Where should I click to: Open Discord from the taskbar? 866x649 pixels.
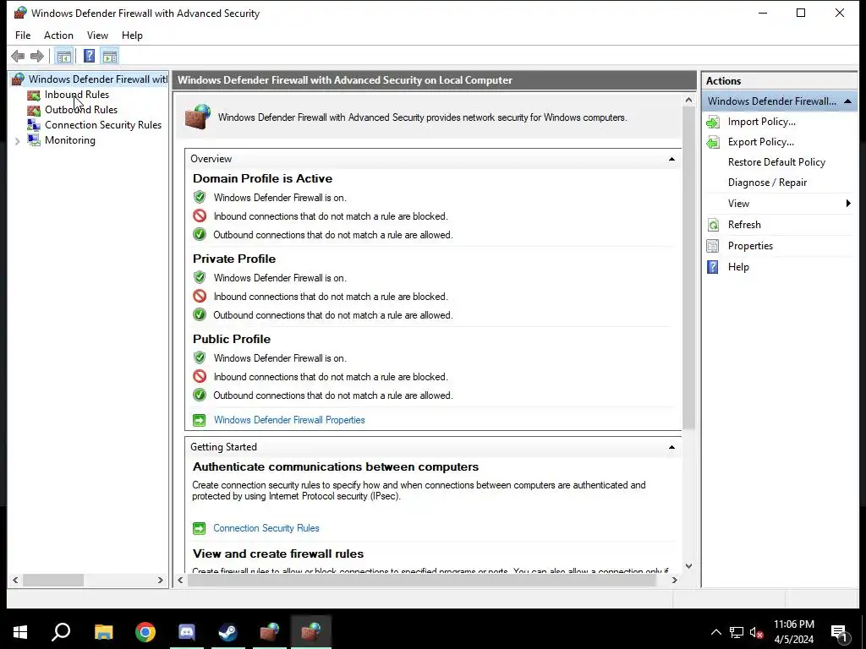[187, 632]
